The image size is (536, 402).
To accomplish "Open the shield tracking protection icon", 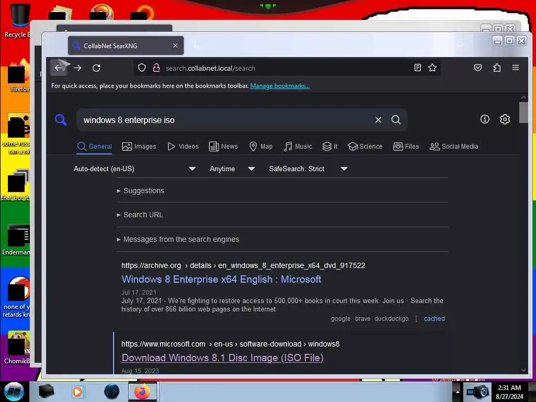I will click(142, 68).
